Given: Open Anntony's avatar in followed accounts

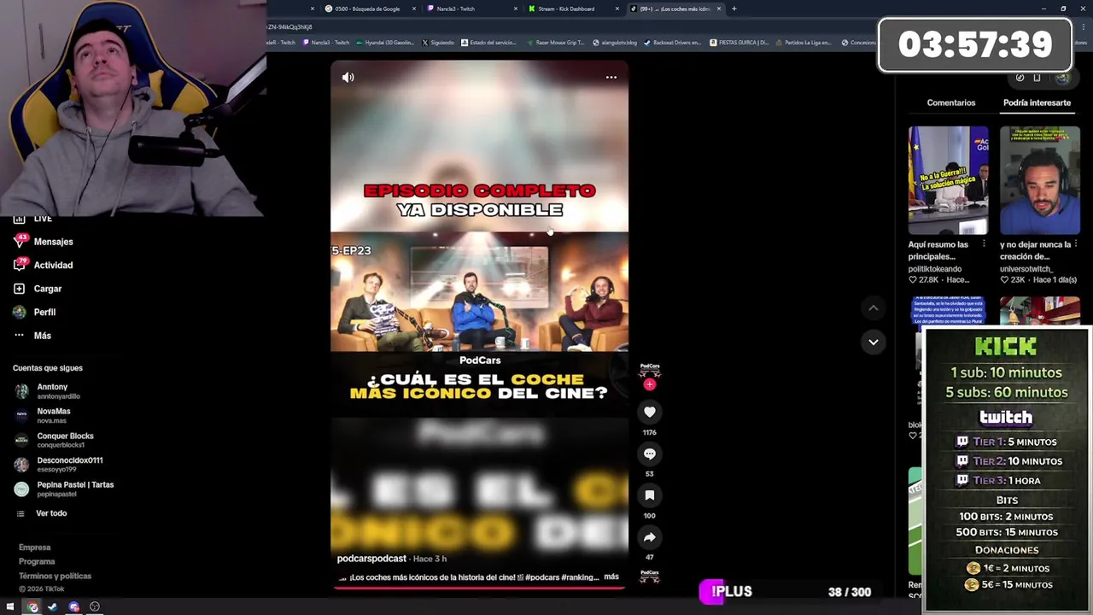Looking at the screenshot, I should [x=21, y=391].
